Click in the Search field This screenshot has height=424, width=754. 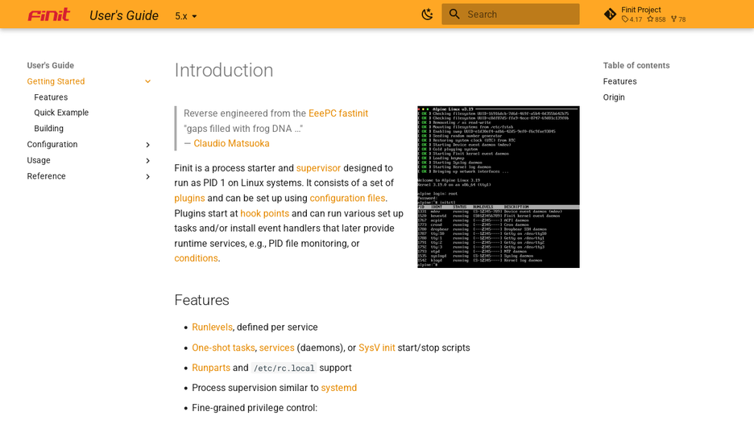[511, 14]
